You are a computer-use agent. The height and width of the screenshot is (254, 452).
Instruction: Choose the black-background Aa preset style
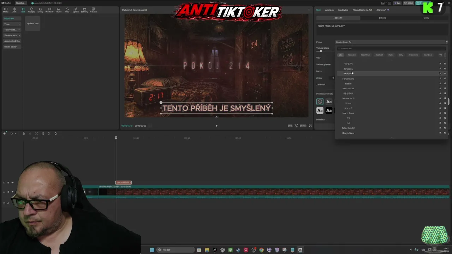329,111
